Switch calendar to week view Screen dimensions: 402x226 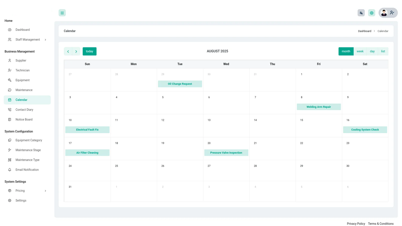360,51
